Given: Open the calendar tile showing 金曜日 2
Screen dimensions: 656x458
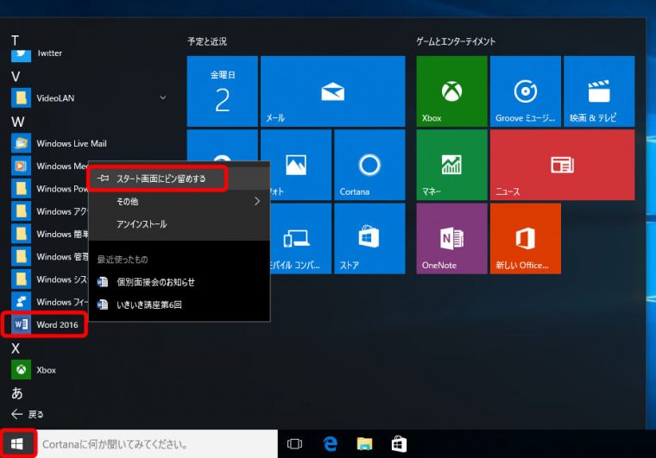Looking at the screenshot, I should point(222,91).
